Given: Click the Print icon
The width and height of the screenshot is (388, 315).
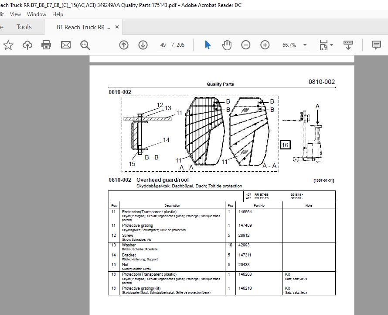Looking at the screenshot, I should click(47, 45).
